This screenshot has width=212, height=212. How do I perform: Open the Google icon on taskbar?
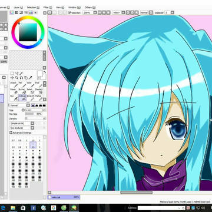point(54,208)
